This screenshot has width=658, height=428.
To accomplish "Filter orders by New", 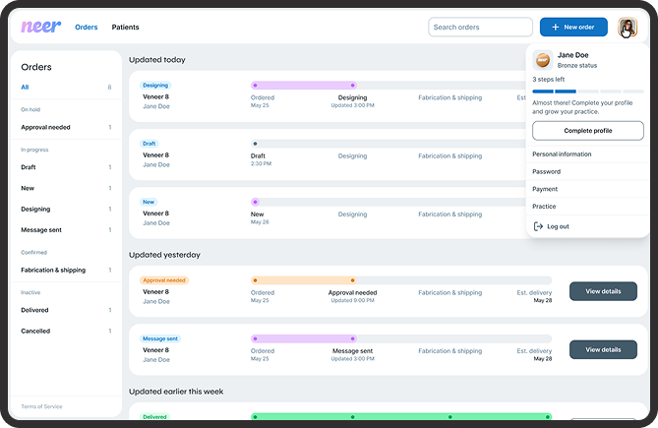I will pyautogui.click(x=66, y=188).
